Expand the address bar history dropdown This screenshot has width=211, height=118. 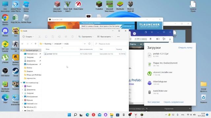pos(85,44)
